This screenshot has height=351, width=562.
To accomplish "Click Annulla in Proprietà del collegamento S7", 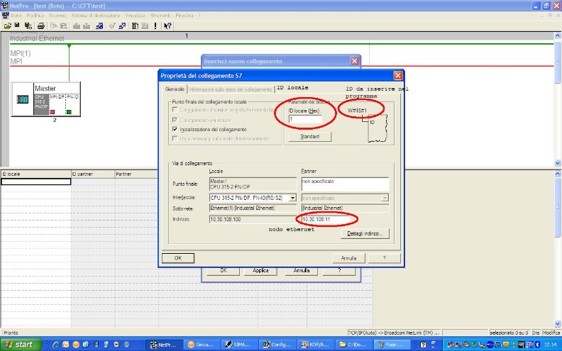I will [x=348, y=258].
